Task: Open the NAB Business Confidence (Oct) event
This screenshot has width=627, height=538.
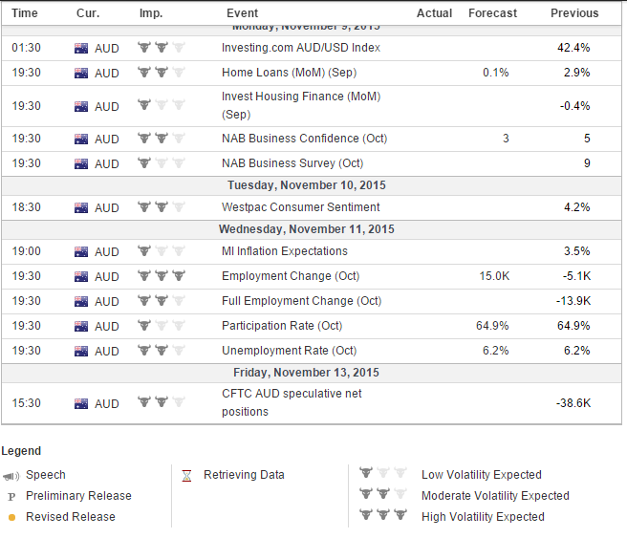Action: [304, 139]
